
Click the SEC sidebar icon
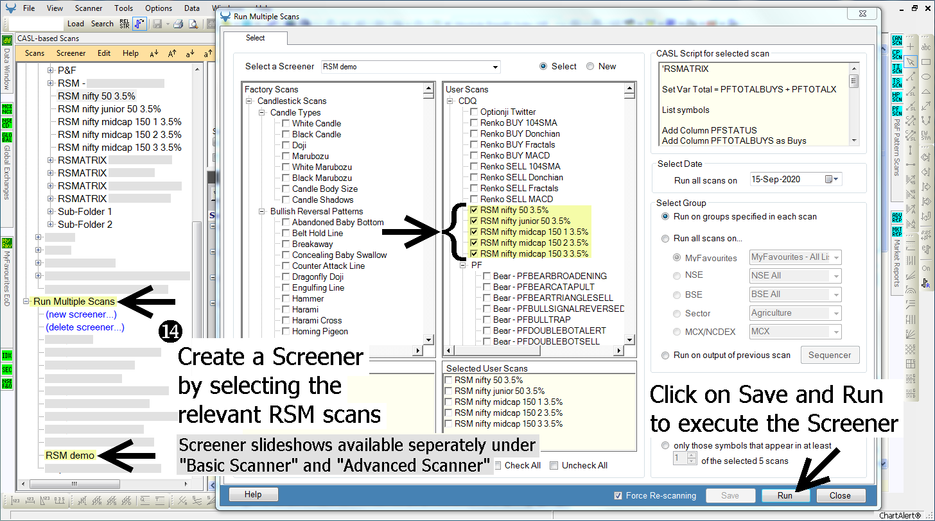pyautogui.click(x=7, y=370)
